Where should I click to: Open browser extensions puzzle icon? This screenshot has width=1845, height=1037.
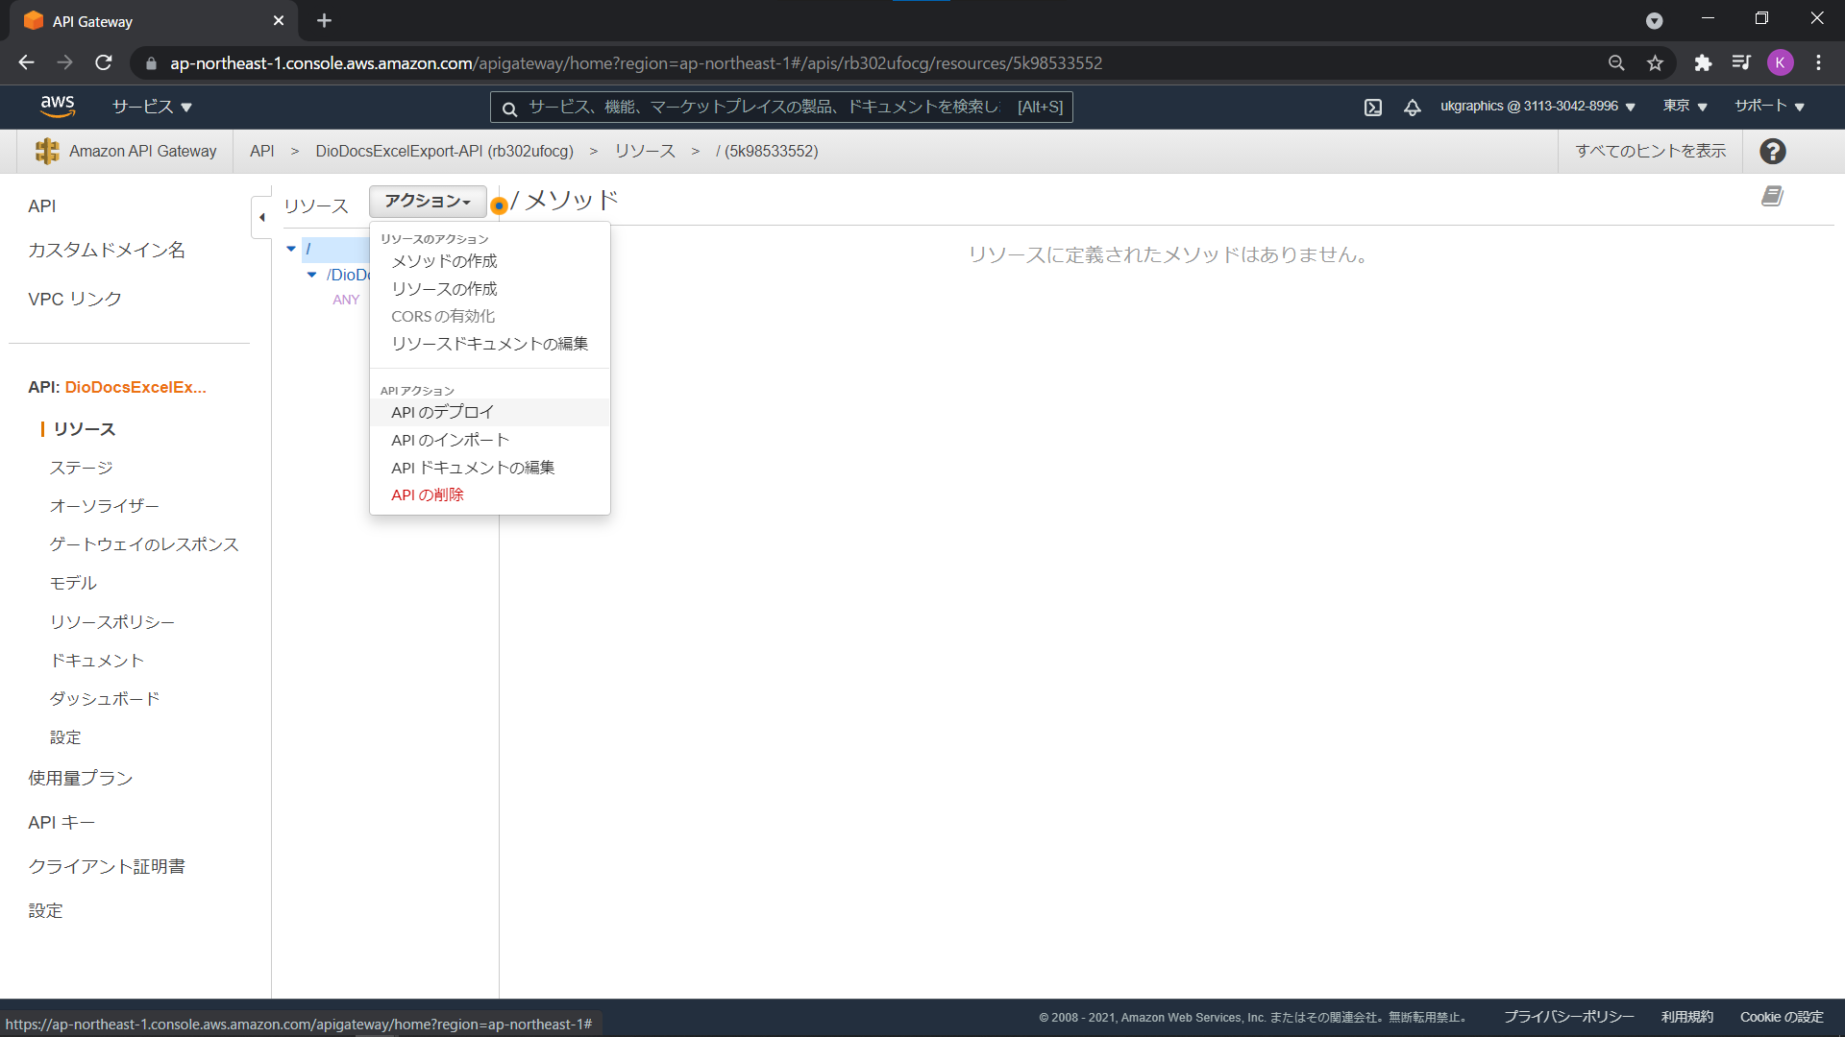click(x=1703, y=62)
